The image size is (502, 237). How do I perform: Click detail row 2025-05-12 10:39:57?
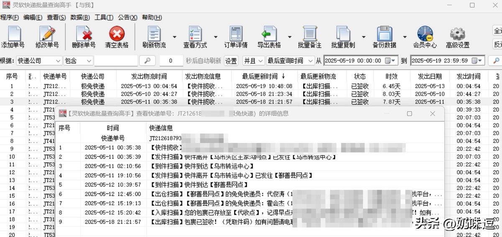(249, 184)
